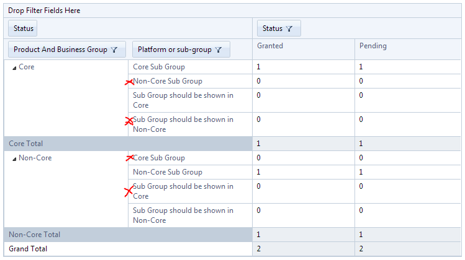Click Non-Core Sub Group row under Non-Core
465x260 pixels.
point(168,172)
